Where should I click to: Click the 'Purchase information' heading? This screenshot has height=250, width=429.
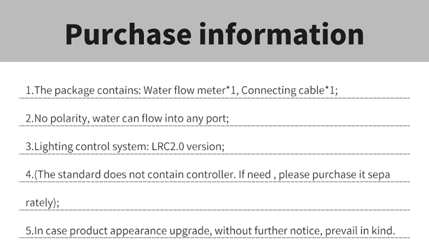pos(214,34)
